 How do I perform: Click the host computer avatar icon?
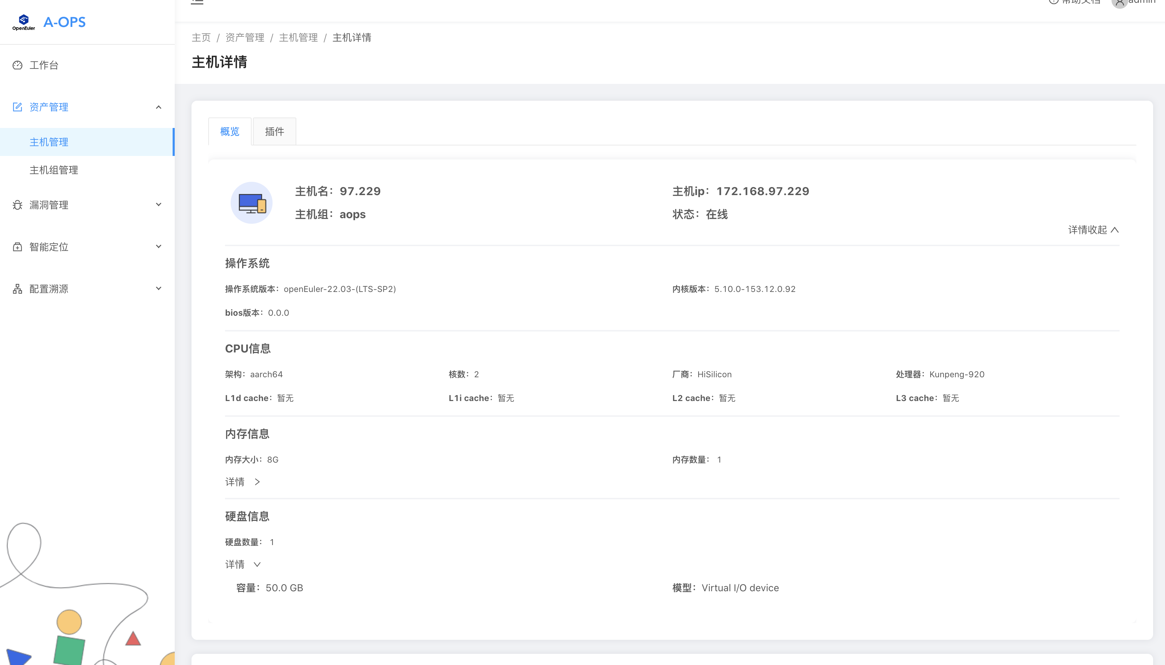click(x=252, y=203)
